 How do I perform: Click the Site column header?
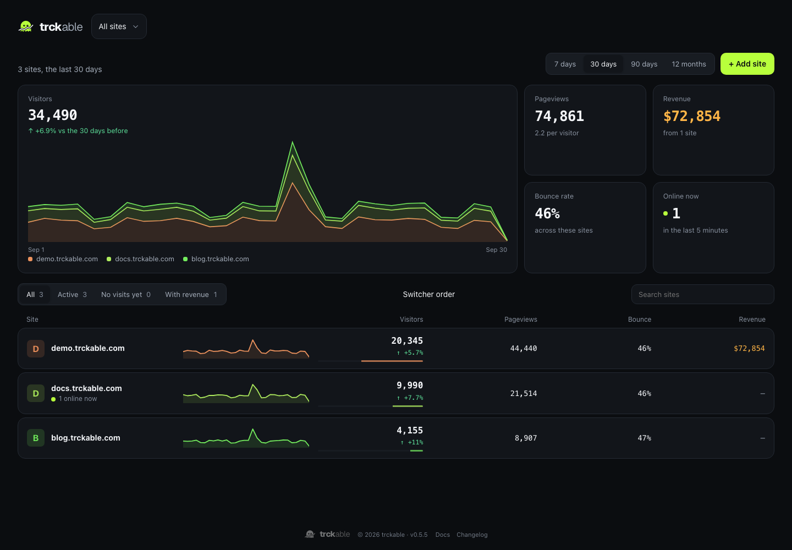coord(32,320)
